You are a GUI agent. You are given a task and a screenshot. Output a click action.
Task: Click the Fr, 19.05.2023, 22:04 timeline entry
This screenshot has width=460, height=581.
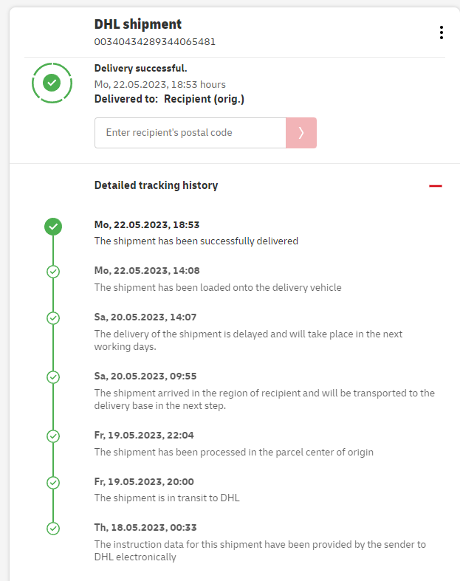click(x=144, y=435)
